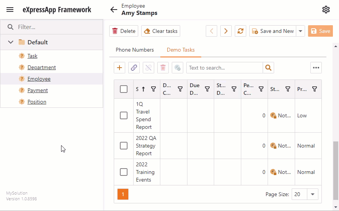Collapse the Default navigation group
Viewport: 339px width, 211px height.
pyautogui.click(x=11, y=42)
